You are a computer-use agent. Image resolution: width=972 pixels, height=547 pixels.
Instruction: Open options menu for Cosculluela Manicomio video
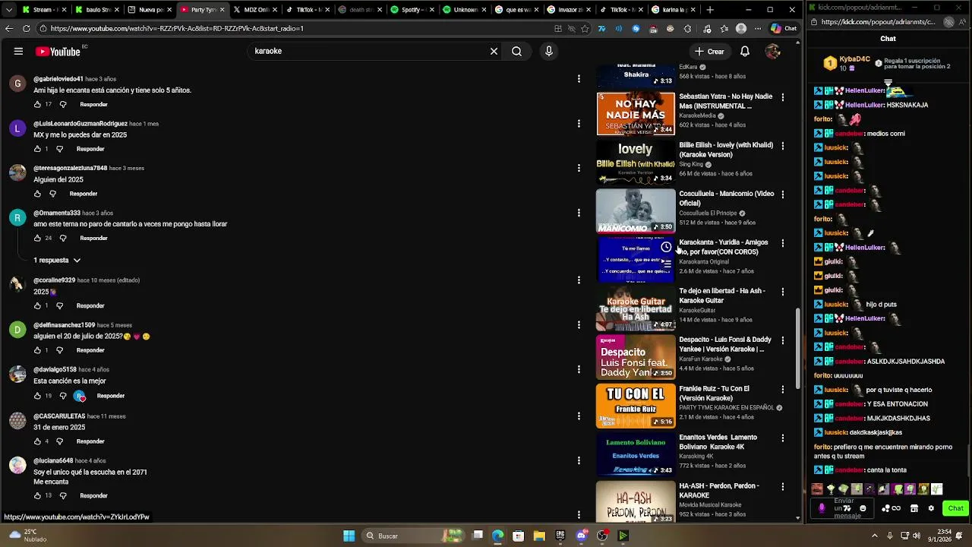[783, 194]
